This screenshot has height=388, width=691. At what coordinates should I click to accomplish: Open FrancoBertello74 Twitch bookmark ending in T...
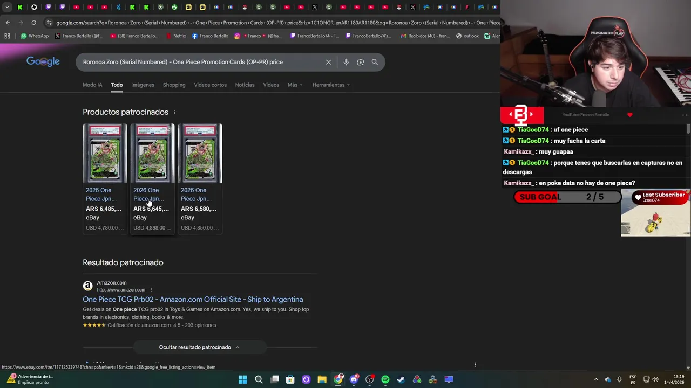314,36
